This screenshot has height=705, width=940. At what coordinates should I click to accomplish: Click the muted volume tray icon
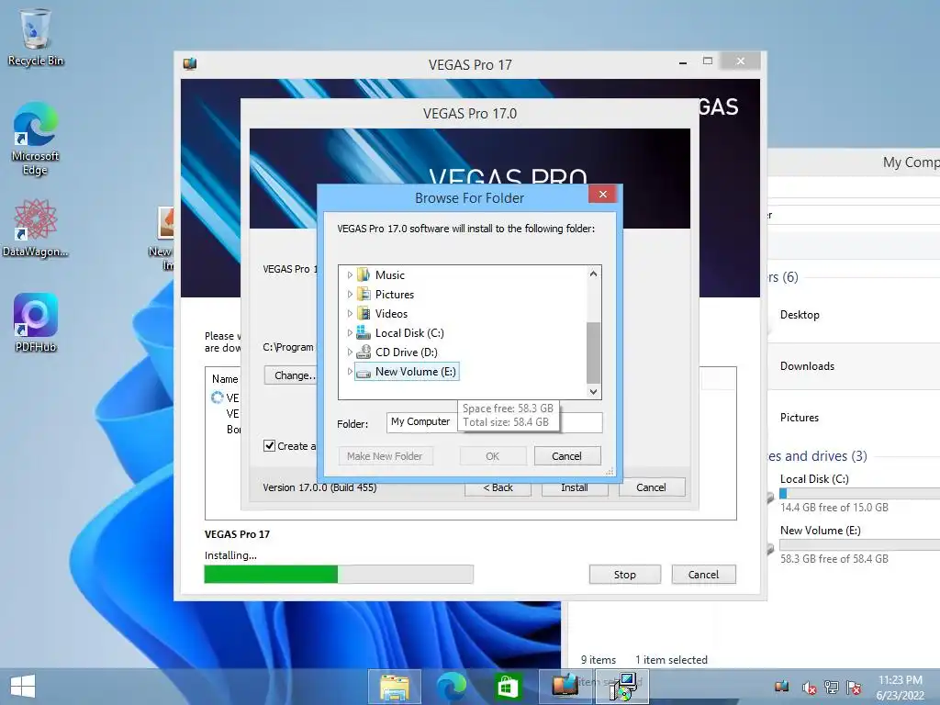pyautogui.click(x=810, y=687)
